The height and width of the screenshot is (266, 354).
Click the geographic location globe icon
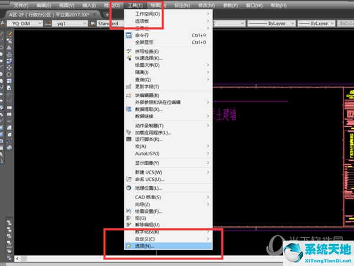pyautogui.click(x=129, y=188)
